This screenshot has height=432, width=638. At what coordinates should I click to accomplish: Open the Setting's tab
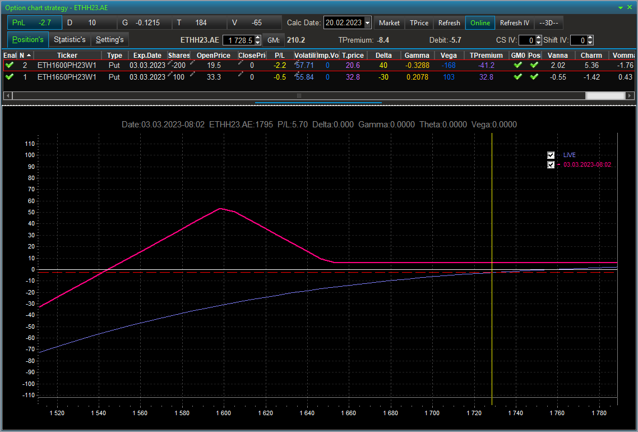(x=109, y=39)
